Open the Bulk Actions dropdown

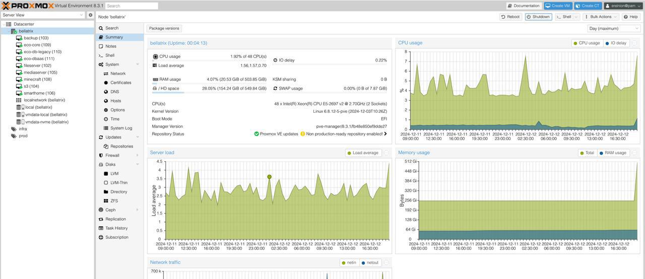click(601, 17)
